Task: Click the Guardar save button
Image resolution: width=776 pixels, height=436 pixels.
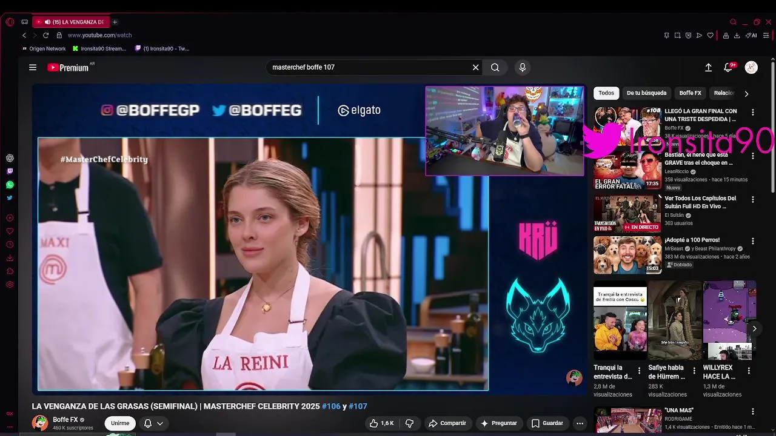Action: [x=547, y=423]
